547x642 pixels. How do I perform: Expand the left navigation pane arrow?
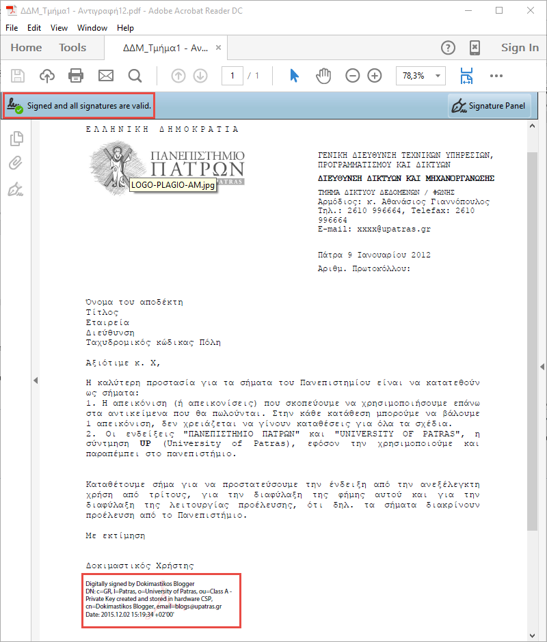click(x=36, y=380)
